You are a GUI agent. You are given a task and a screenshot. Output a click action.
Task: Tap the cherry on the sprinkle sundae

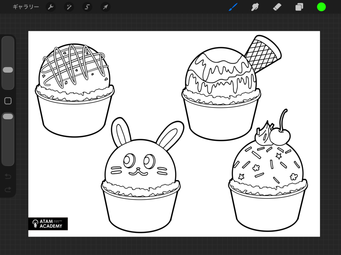(x=280, y=137)
